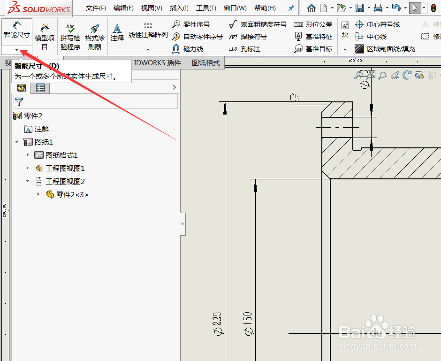Expand the Select tool dropdown arrow
441x361 pixels.
424,8
